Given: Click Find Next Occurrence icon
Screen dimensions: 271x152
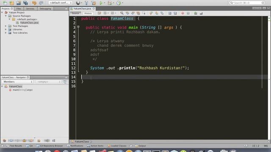Looking at the screenshot, I should pyautogui.click(x=133, y=13).
